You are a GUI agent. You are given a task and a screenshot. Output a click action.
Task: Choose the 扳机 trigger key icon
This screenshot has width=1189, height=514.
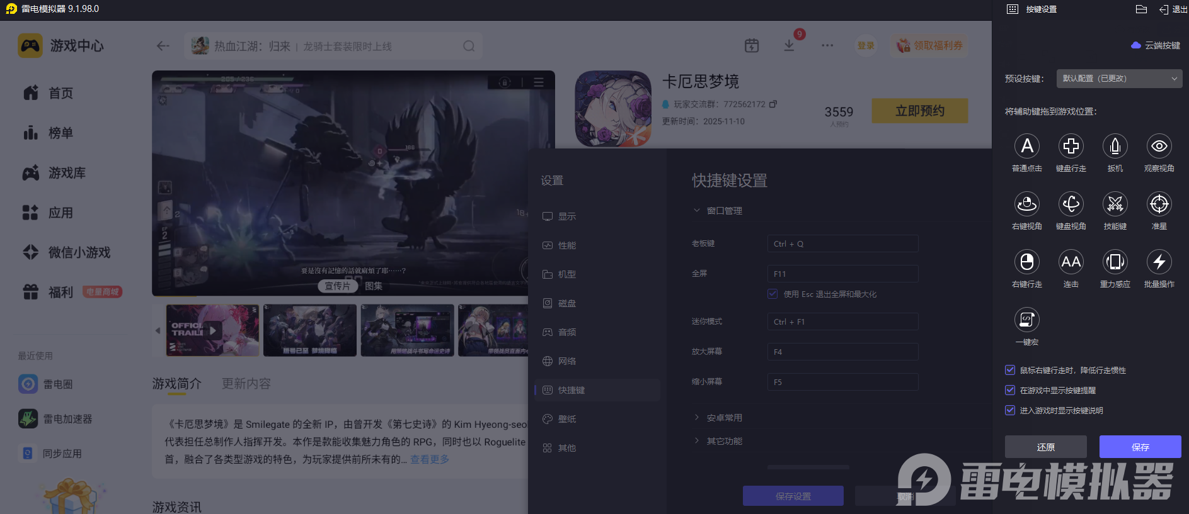click(x=1115, y=146)
